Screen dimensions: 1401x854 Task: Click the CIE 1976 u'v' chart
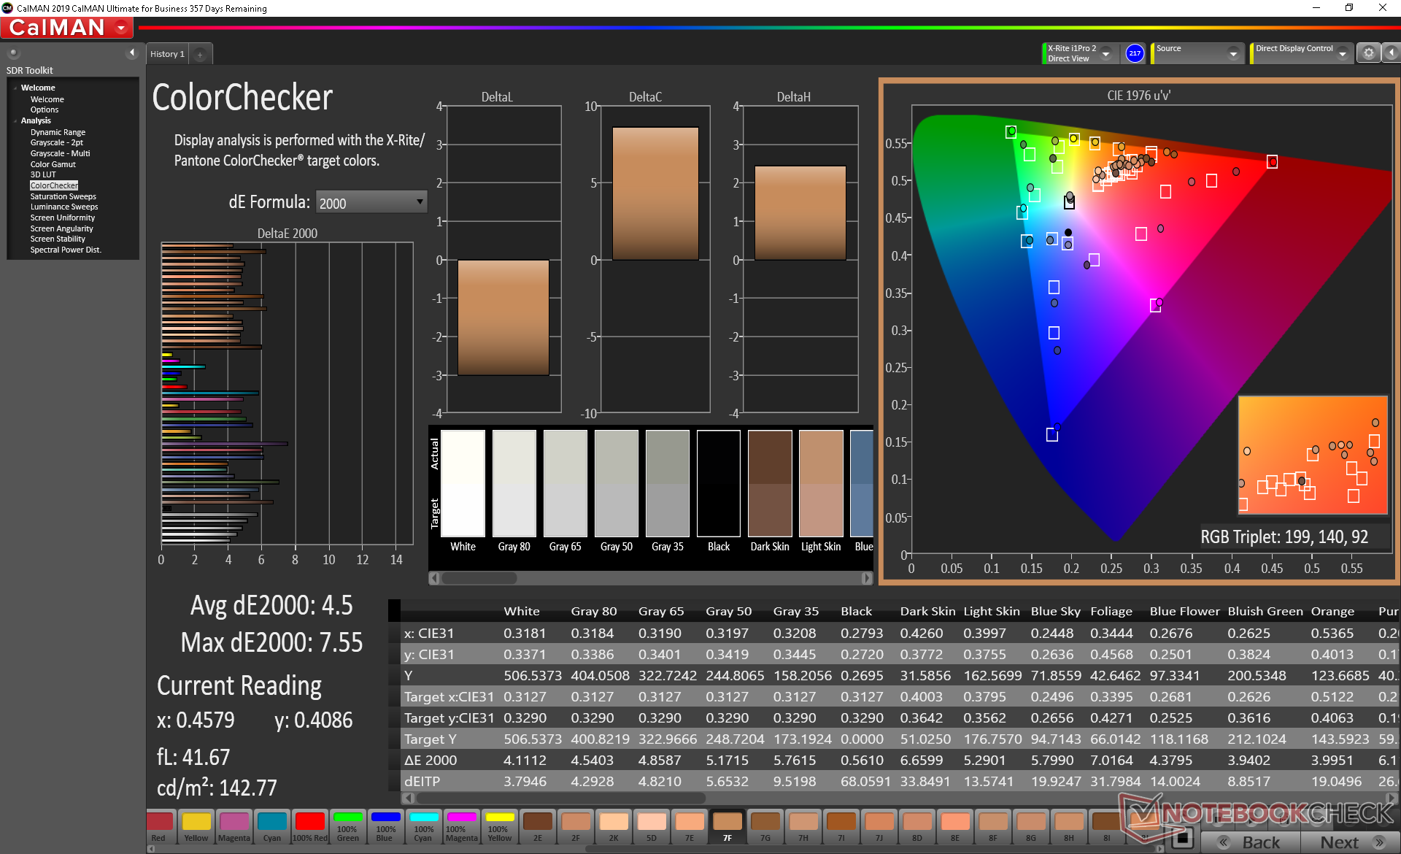click(1138, 332)
